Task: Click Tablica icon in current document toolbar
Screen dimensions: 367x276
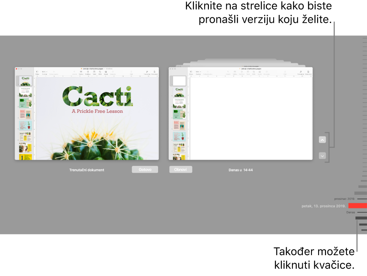Action: coord(81,72)
